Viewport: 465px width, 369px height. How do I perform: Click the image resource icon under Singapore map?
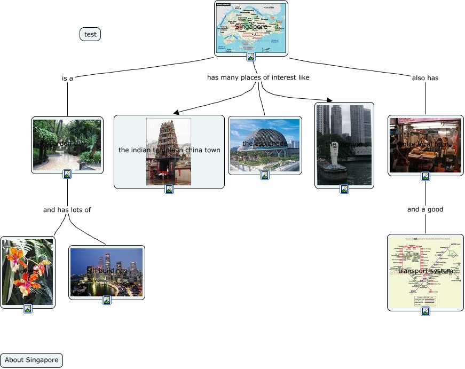tap(250, 57)
